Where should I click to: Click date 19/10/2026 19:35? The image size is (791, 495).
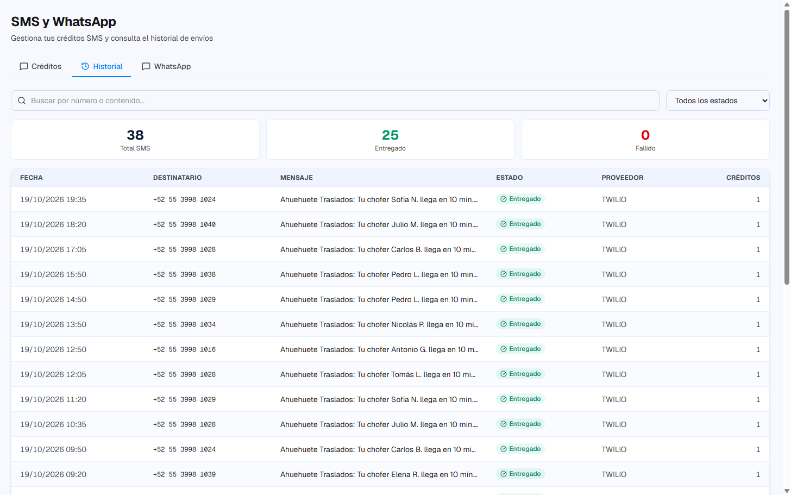[53, 199]
